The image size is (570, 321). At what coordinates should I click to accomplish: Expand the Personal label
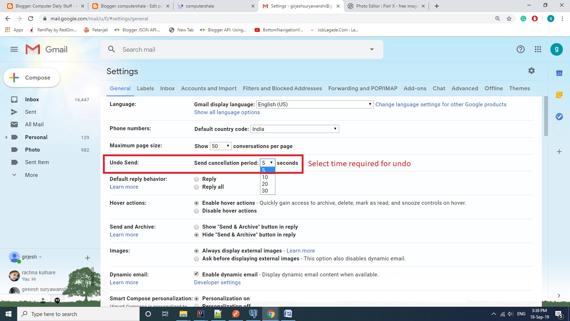[6, 137]
